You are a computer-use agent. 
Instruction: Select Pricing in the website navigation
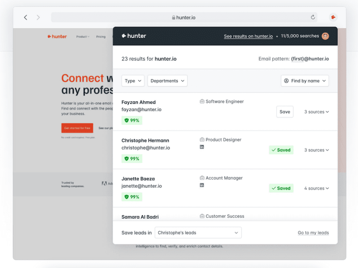point(101,37)
